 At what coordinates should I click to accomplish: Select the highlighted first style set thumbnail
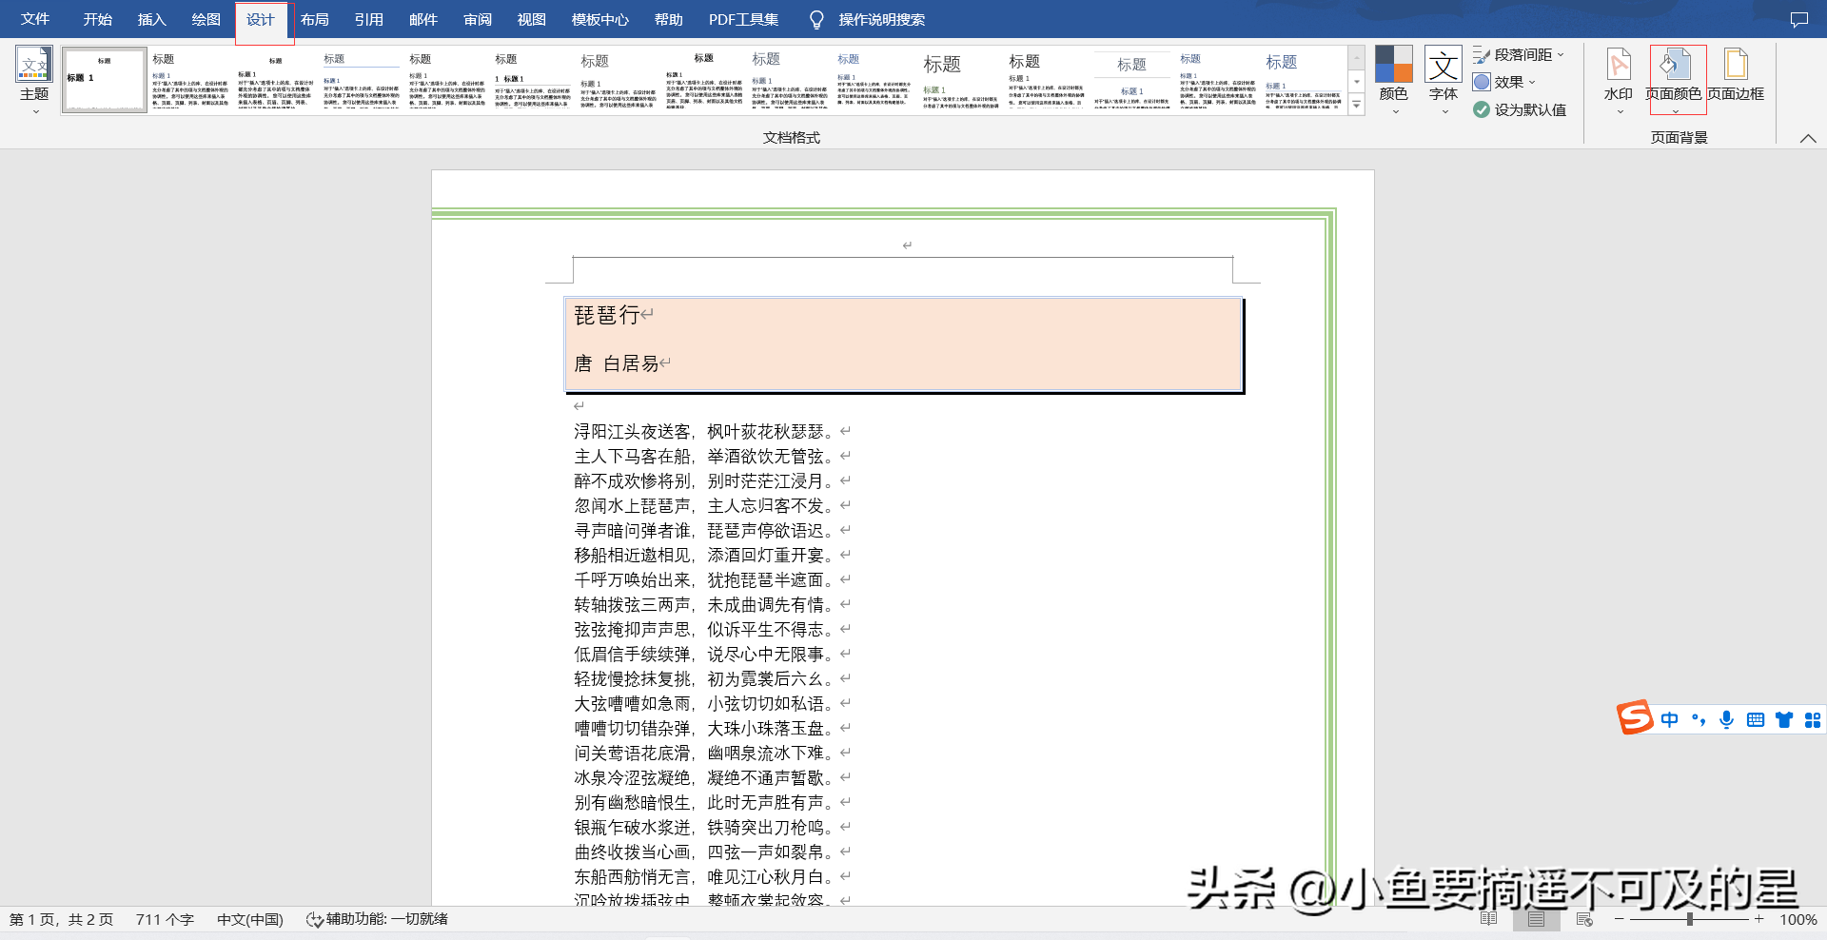pos(105,80)
